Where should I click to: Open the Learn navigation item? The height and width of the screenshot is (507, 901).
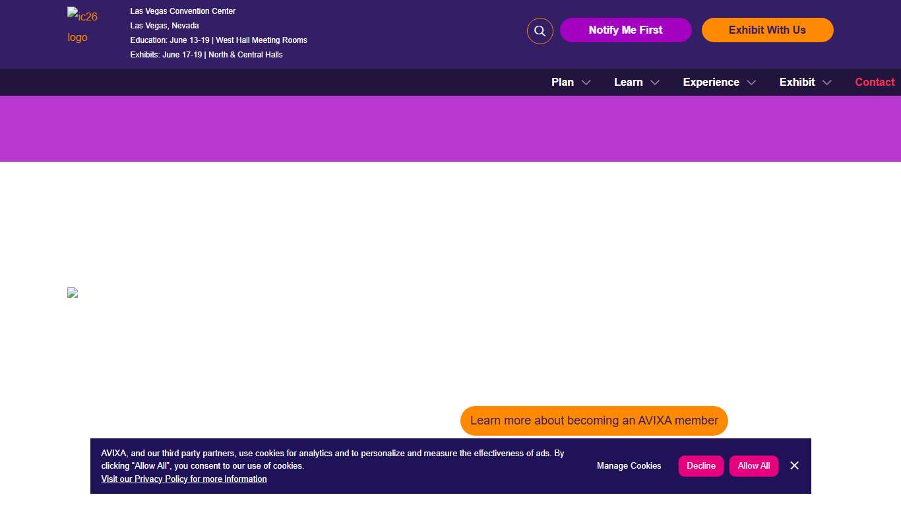pos(628,82)
